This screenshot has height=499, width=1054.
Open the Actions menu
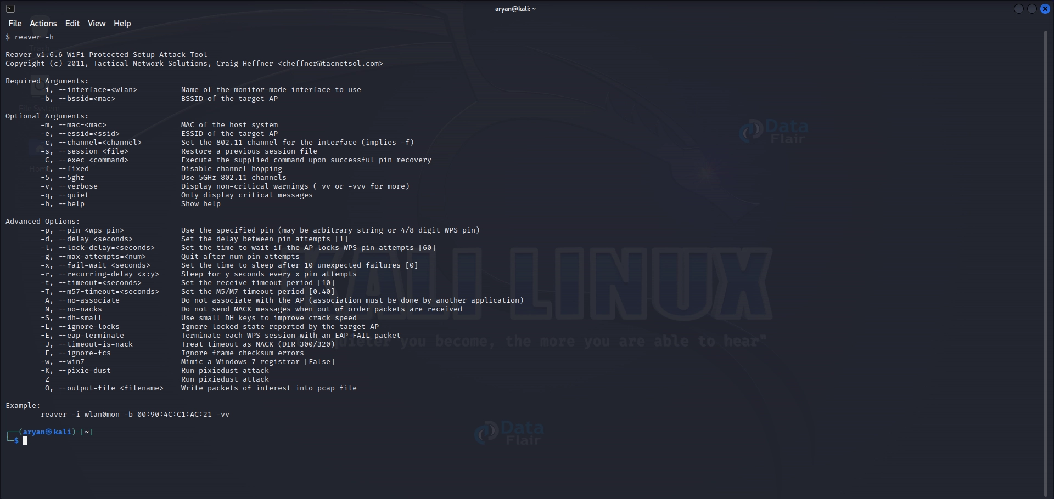[x=43, y=24]
